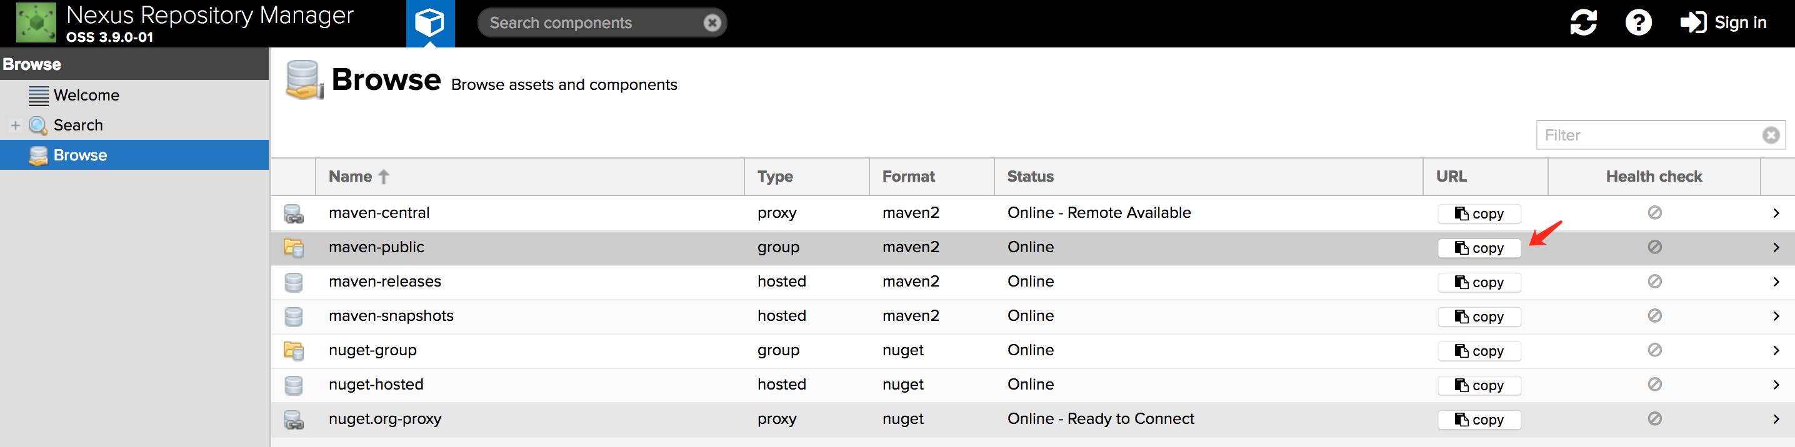
Task: Copy URL of maven-public
Action: 1479,248
